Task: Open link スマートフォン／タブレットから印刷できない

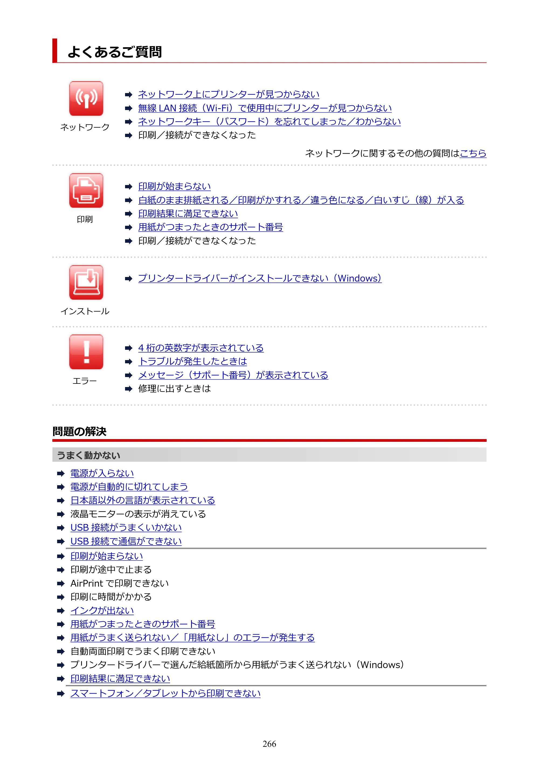Action: tap(165, 693)
